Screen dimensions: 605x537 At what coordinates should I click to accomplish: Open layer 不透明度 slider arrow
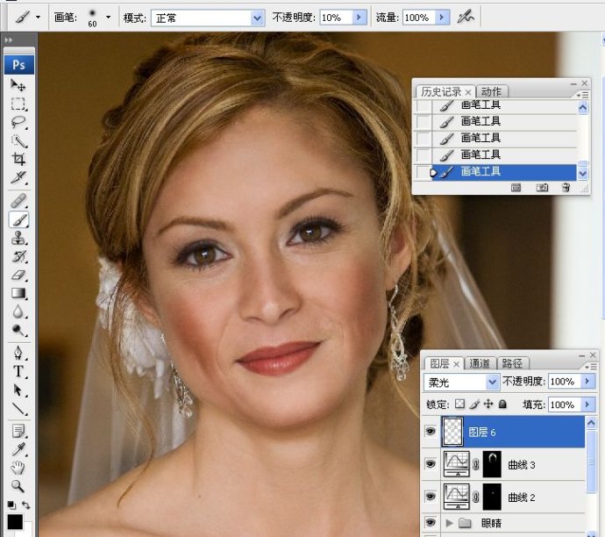[587, 382]
